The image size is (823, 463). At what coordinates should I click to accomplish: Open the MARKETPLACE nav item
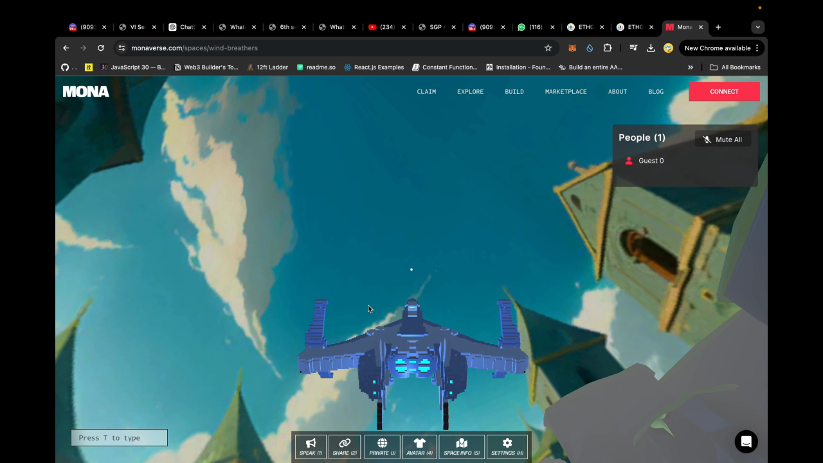(x=566, y=91)
